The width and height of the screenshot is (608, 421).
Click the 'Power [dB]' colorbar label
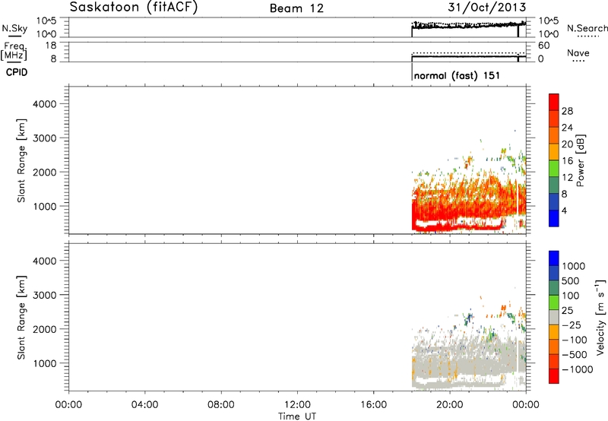point(580,160)
